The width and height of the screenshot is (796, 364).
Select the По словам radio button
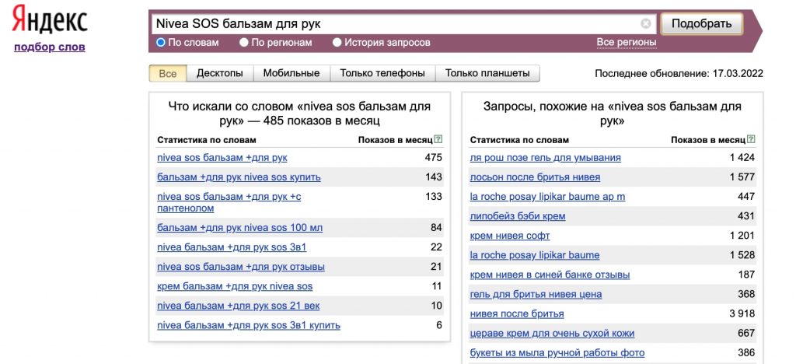[x=160, y=42]
